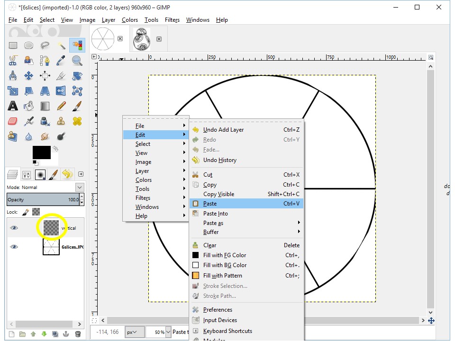Screen dimensions: 455x341
Task: Switch to Undo History dock tab
Action: coord(67,174)
